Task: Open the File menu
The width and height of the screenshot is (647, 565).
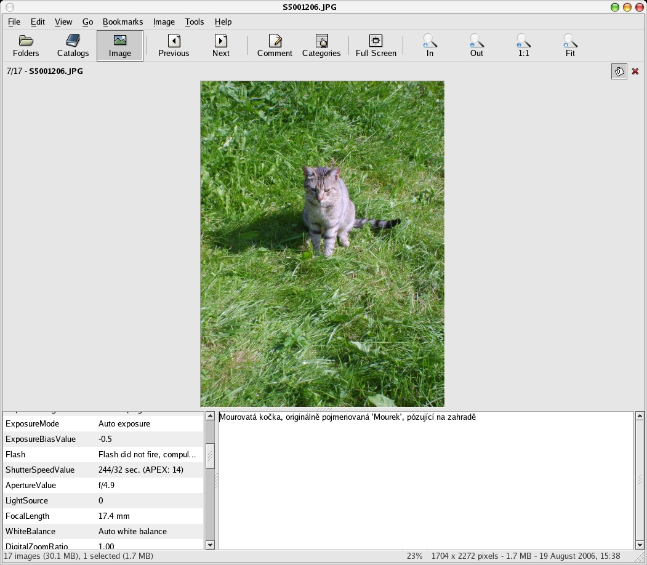Action: [x=14, y=22]
